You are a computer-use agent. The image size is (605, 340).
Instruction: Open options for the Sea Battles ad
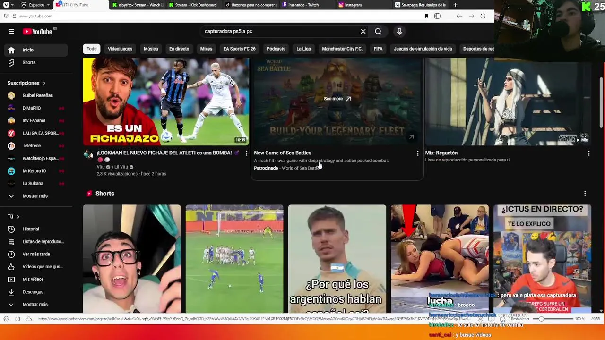[417, 153]
